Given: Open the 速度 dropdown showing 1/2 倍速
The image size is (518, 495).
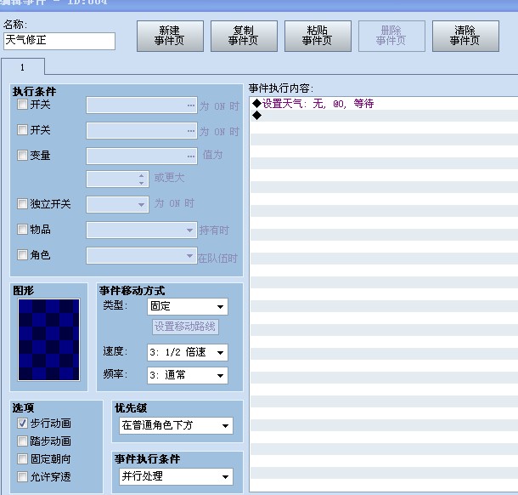Looking at the screenshot, I should (x=188, y=352).
